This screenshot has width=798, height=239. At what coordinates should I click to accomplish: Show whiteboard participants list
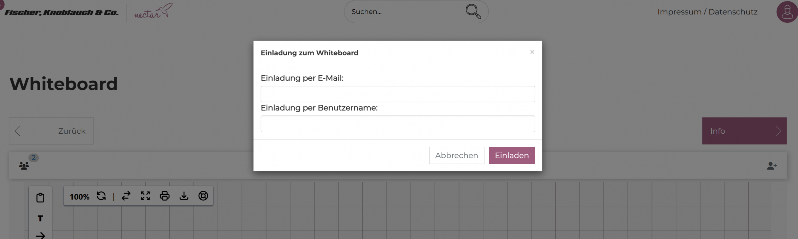pyautogui.click(x=24, y=165)
